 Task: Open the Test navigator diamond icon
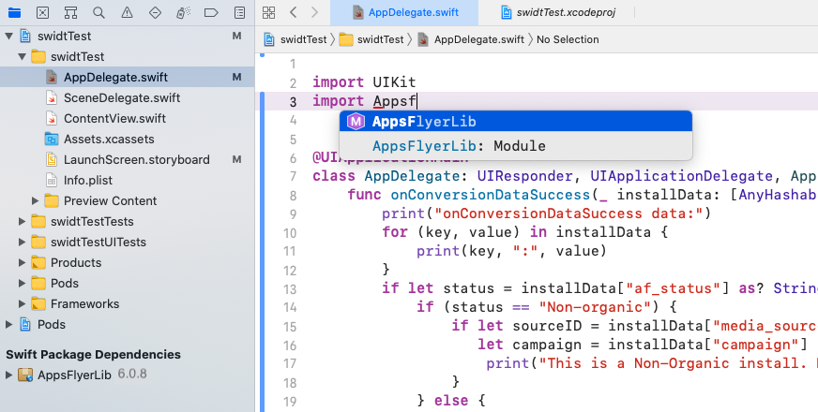click(x=155, y=12)
